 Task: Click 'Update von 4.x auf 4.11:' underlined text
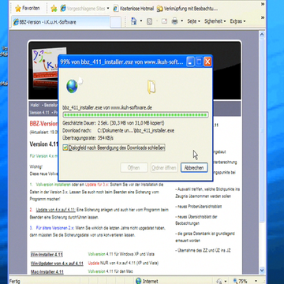coord(56,210)
